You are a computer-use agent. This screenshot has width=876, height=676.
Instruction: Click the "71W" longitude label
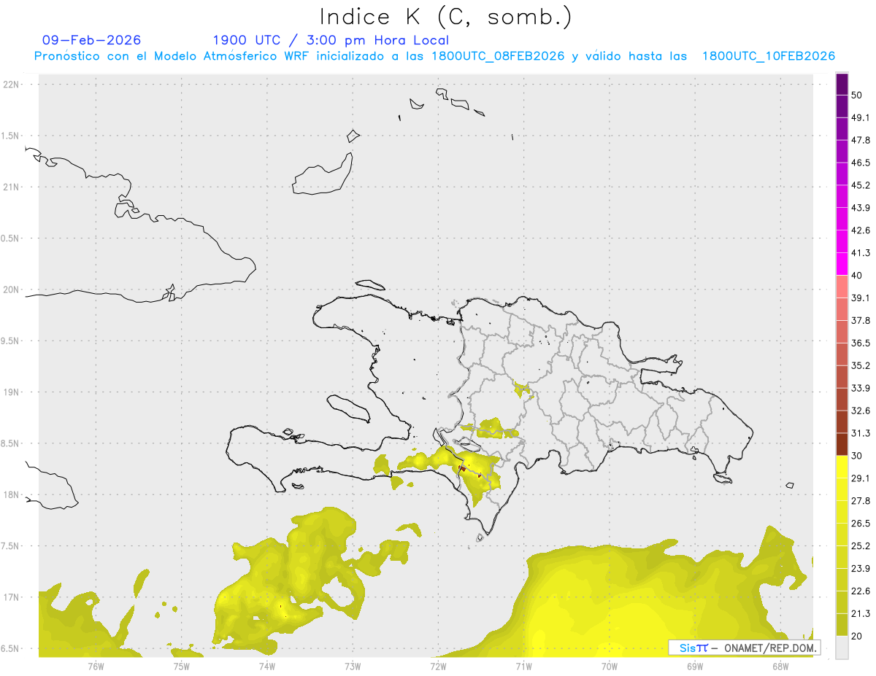[x=523, y=666]
